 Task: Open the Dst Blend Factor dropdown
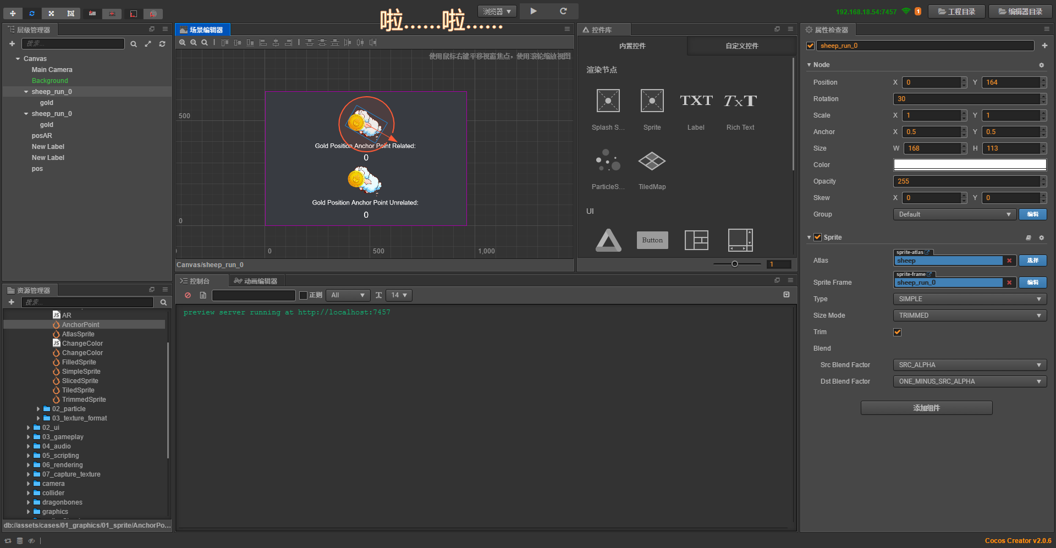pos(970,381)
